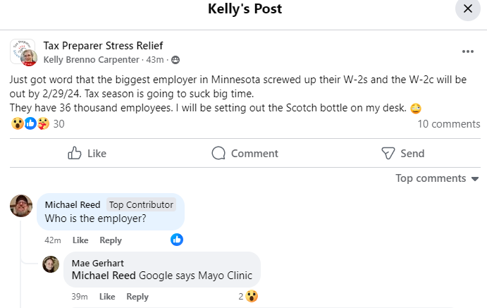Screen dimensions: 487x308
Task: Send the post to someone
Action: [x=402, y=153]
